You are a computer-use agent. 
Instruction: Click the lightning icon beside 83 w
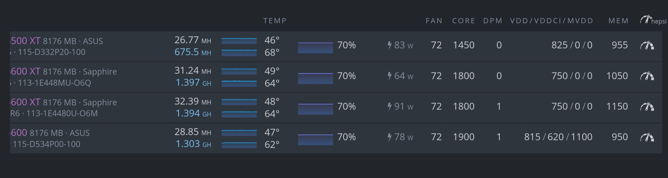click(x=389, y=45)
